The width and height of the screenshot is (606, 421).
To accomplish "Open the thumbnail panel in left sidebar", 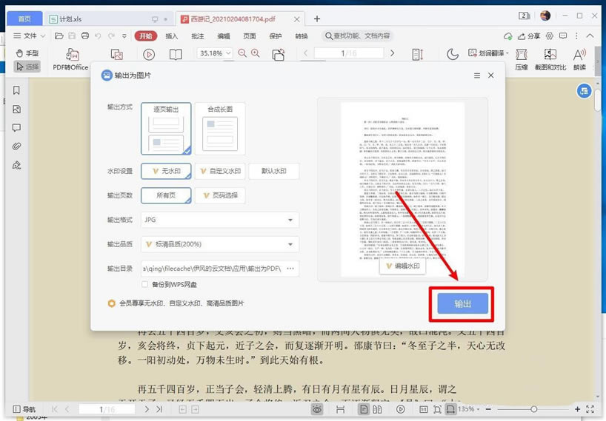I will click(x=16, y=110).
